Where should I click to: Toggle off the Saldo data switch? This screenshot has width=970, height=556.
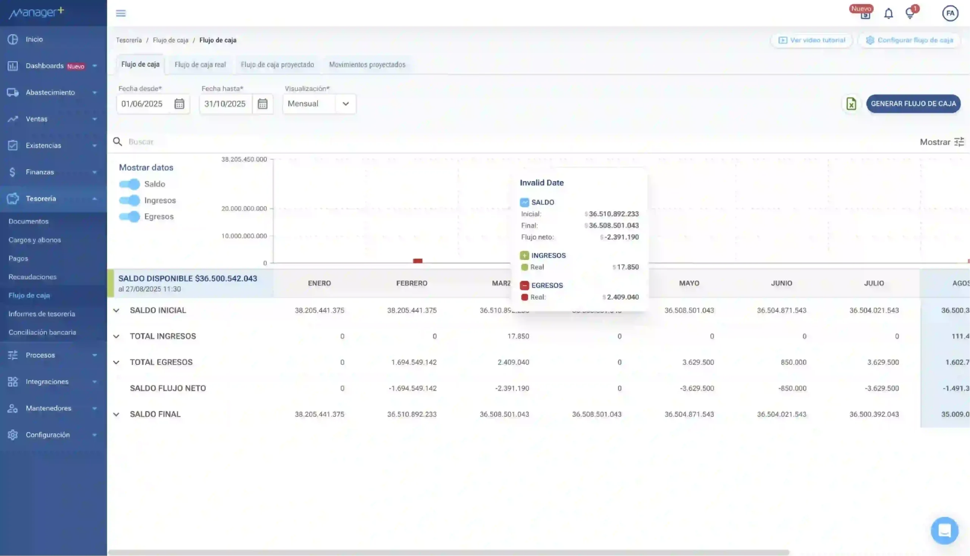130,184
